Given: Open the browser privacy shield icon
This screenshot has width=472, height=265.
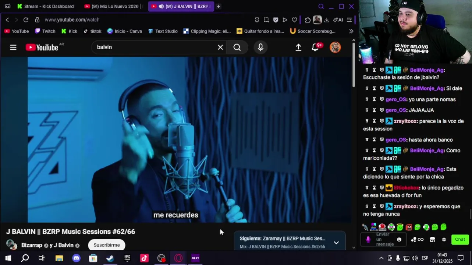Looking at the screenshot, I should click(x=276, y=20).
